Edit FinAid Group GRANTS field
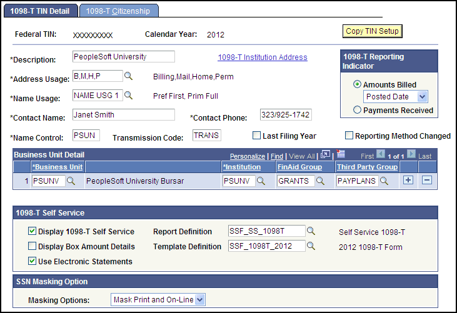Screen dimensions: 457x313 click(x=296, y=181)
